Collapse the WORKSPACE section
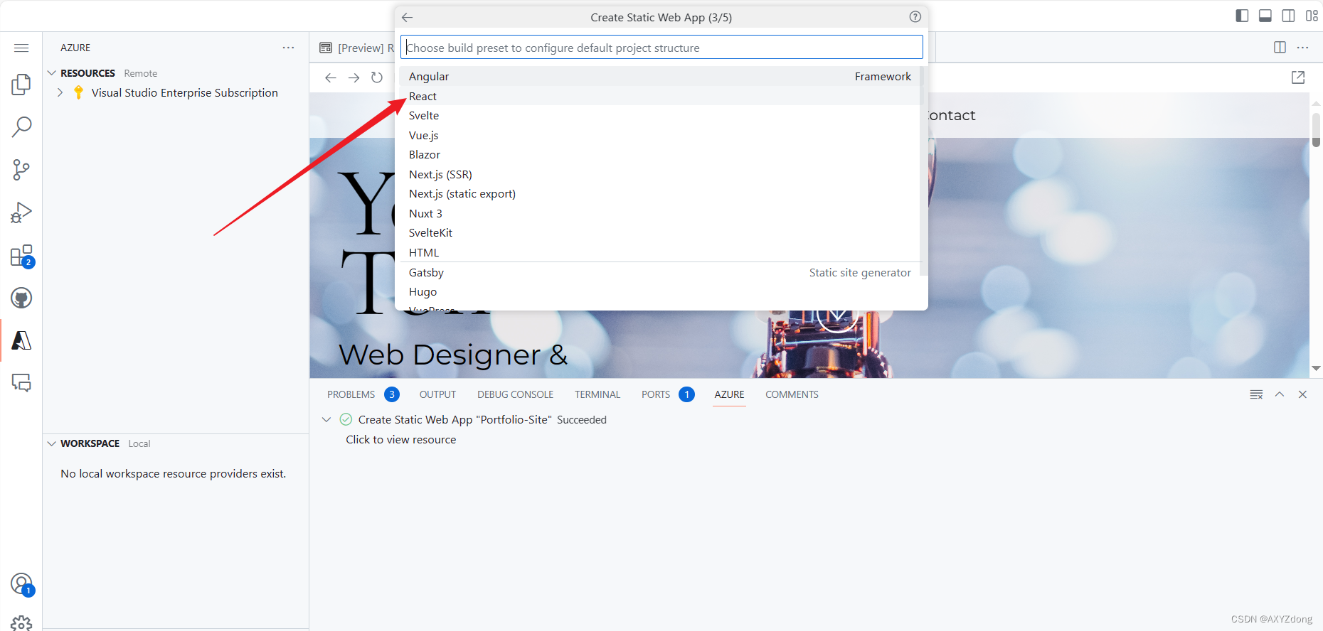1323x631 pixels. pos(52,443)
